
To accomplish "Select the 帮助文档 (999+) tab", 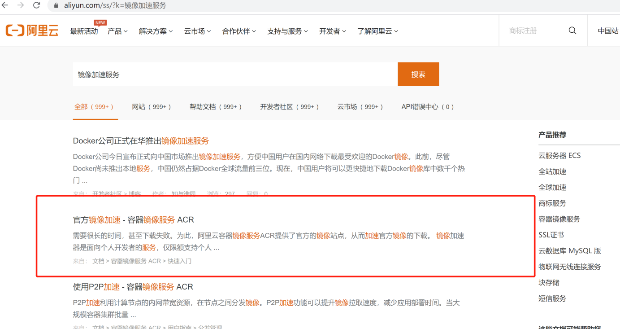I will click(216, 107).
